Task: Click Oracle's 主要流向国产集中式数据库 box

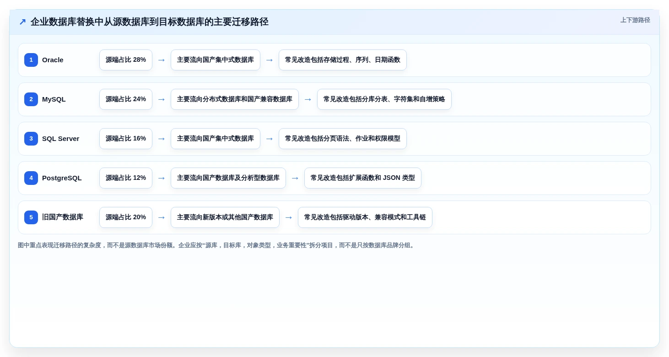Action: (216, 60)
